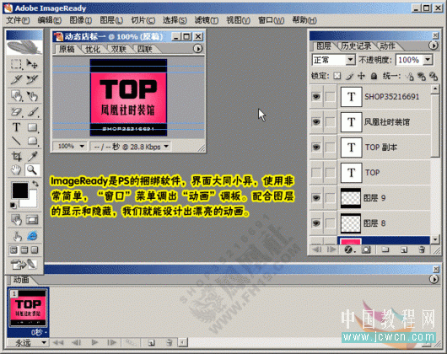Image resolution: width=447 pixels, height=354 pixels.
Task: Open the 窗口(W) menu
Action: coord(271,20)
